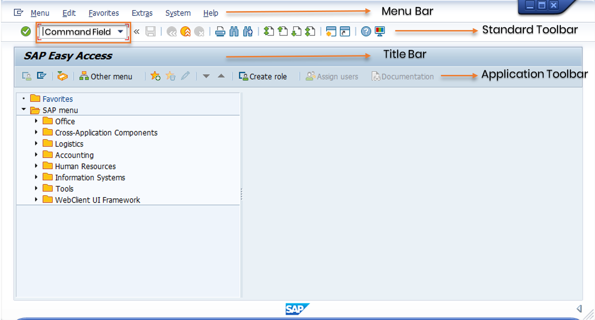Screen dimensions: 595x320
Task: Move the favorite up with the up-triangle icon
Action: pos(221,76)
